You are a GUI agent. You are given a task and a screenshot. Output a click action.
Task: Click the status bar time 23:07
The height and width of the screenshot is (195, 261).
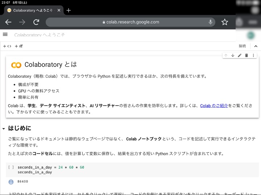[6, 3]
